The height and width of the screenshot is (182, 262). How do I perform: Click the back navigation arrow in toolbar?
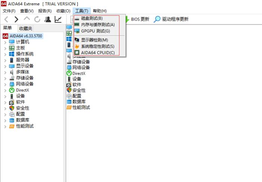6,19
